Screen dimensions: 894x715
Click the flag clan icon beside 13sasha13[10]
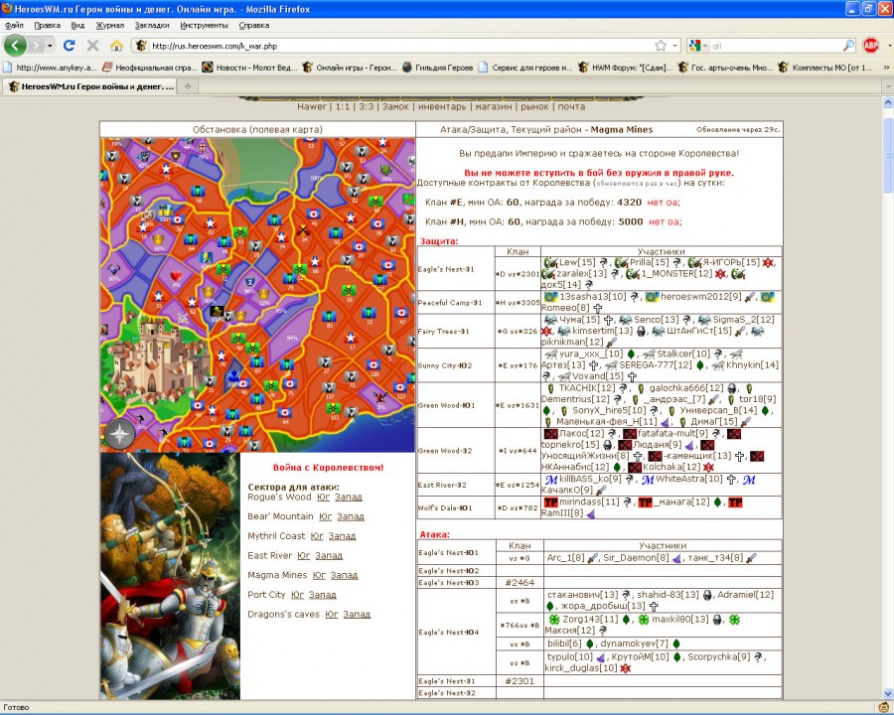pos(550,297)
